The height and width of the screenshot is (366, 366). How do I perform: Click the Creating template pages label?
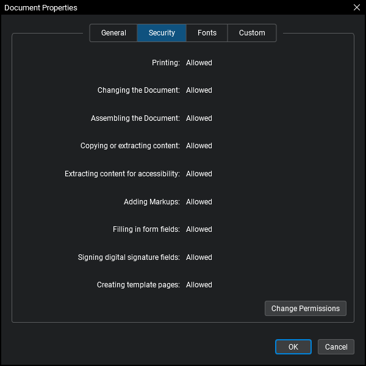[138, 285]
